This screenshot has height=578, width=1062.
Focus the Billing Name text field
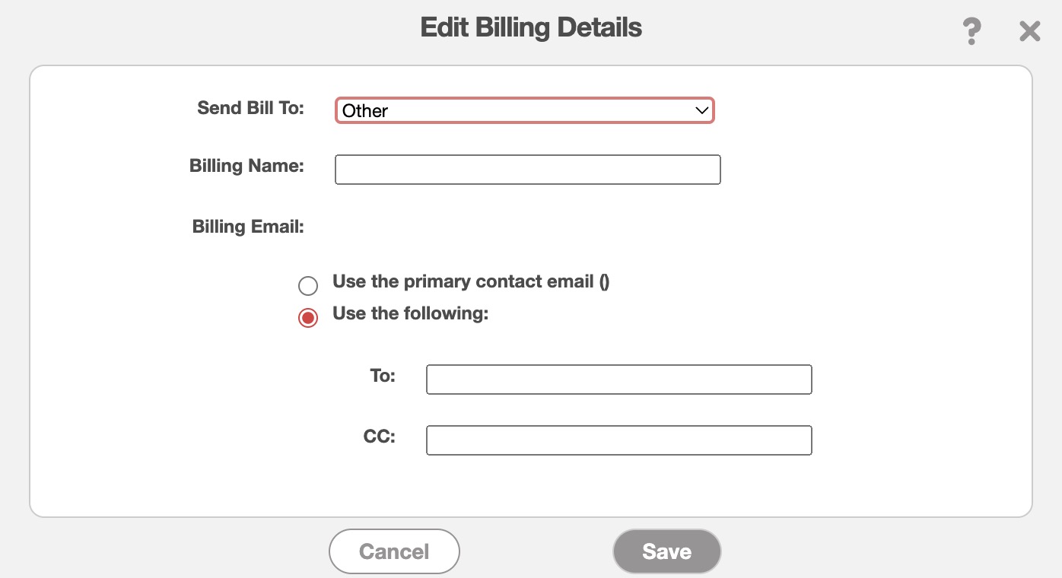[527, 170]
